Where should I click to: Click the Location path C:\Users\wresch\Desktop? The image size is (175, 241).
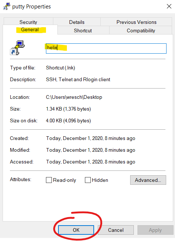(74, 97)
